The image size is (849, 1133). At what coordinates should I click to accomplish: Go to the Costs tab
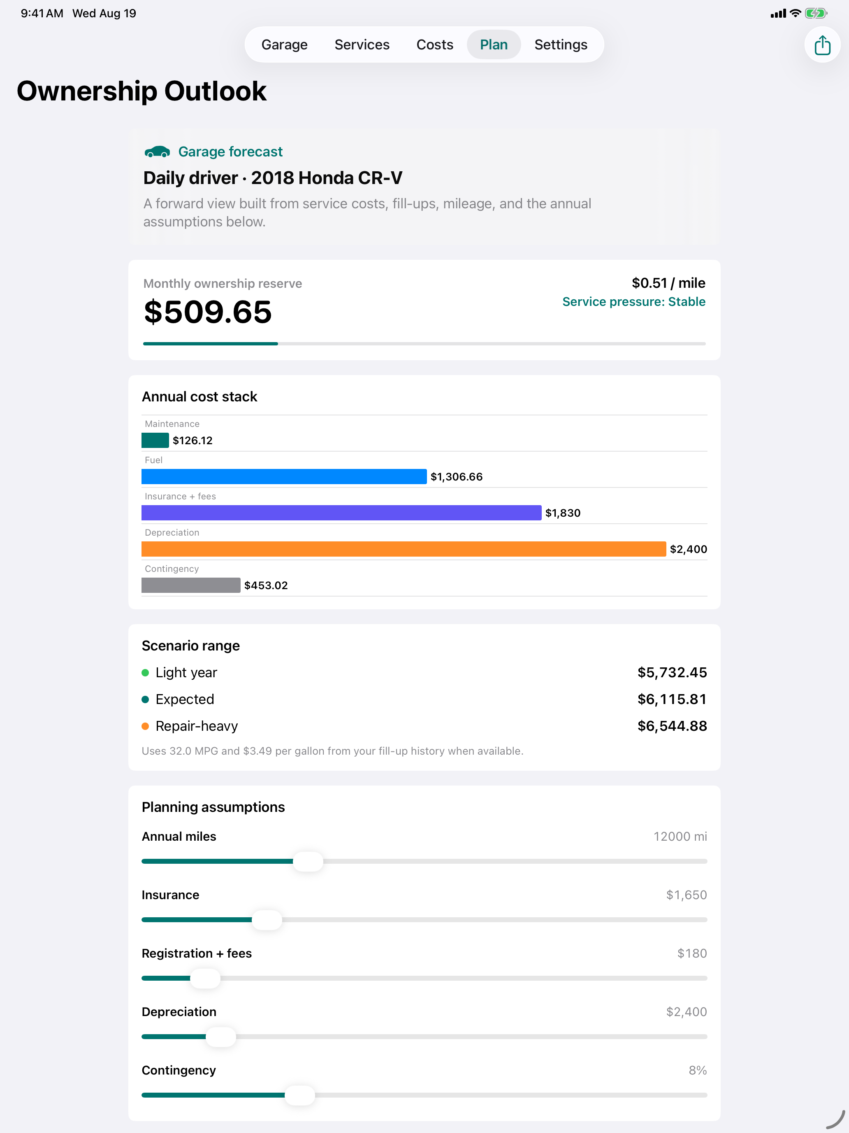(434, 44)
